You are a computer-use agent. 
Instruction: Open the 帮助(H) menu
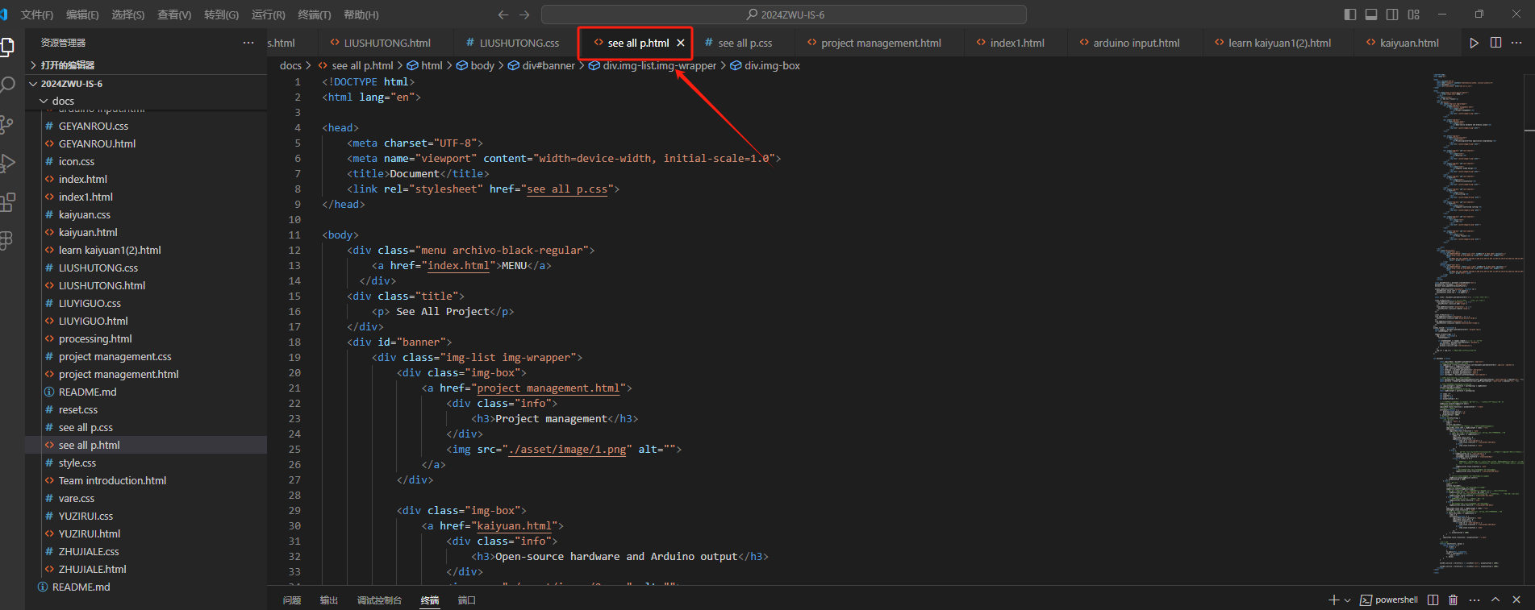[361, 15]
